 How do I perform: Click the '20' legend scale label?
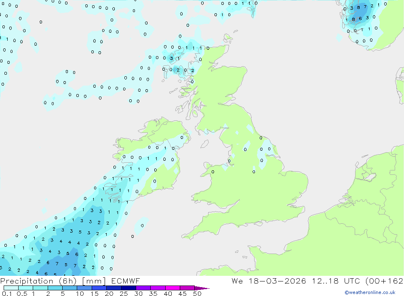(109, 294)
